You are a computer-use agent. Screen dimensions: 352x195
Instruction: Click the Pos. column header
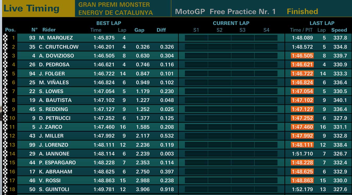[10, 30]
